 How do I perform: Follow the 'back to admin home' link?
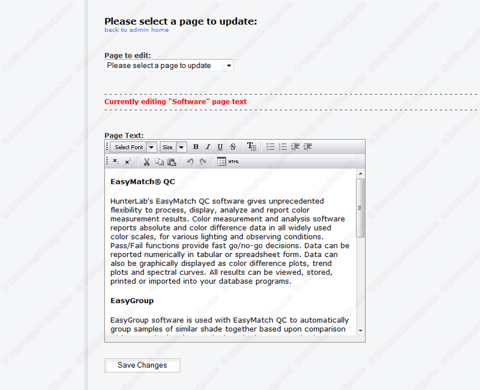[137, 30]
